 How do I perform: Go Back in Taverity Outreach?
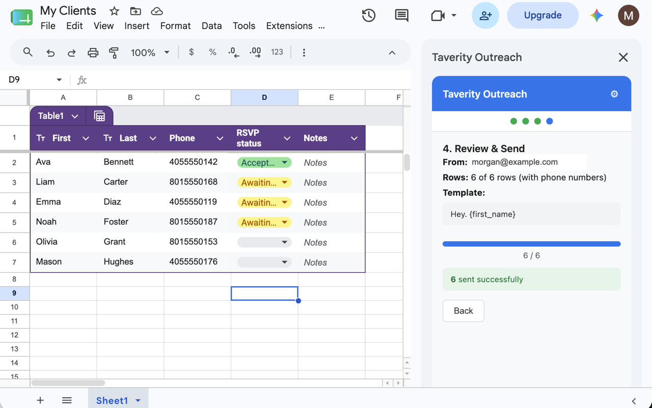[x=464, y=311]
